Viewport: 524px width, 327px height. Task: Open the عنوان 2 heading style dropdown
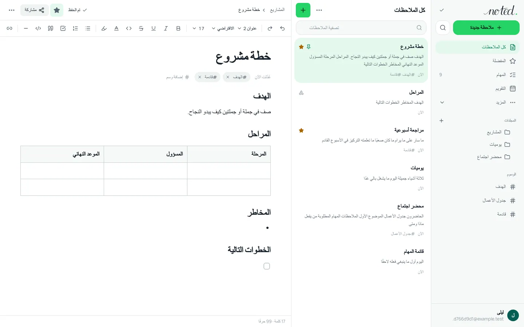pyautogui.click(x=247, y=28)
